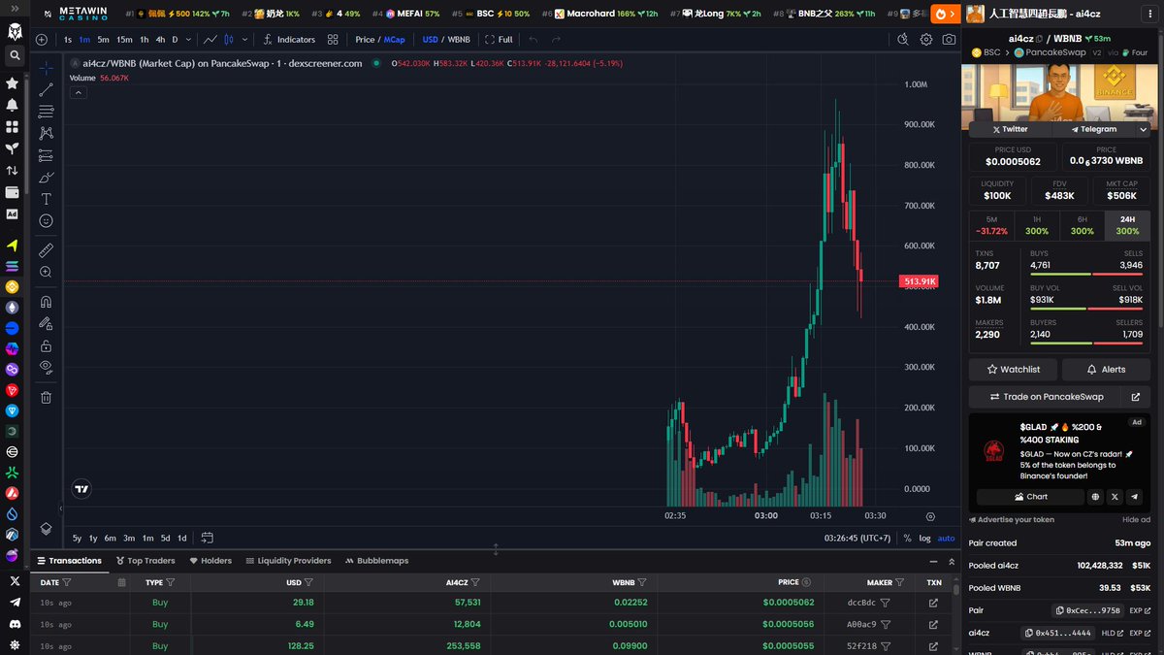
Task: Hide all drawings with the eye icon
Action: tap(45, 368)
